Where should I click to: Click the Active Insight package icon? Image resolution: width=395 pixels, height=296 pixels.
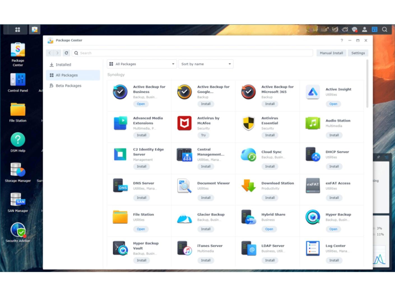313,92
